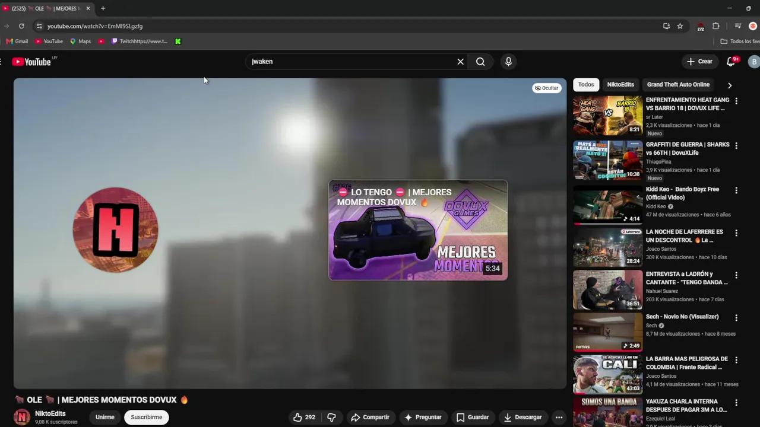Like the video (292 likes)
Viewport: 760px width, 427px height.
click(304, 418)
